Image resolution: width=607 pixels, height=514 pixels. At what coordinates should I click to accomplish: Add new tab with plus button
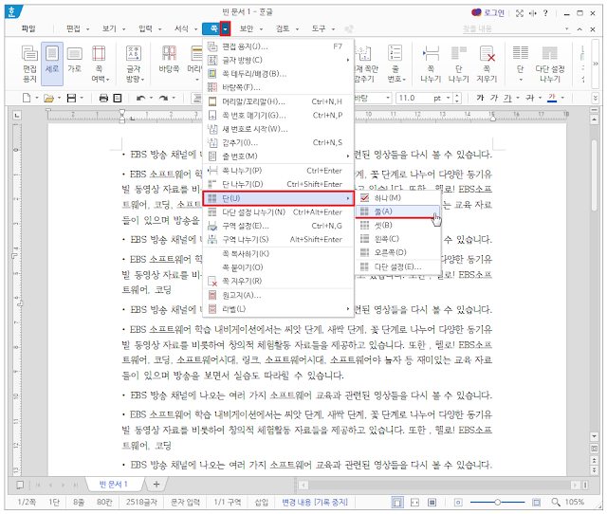(156, 485)
